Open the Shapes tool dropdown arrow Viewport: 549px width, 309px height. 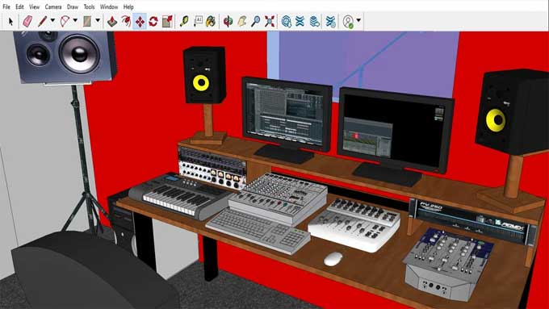(x=98, y=20)
